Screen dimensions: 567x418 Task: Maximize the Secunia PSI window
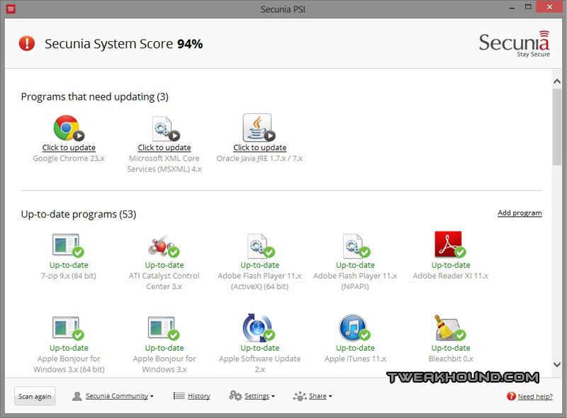528,7
